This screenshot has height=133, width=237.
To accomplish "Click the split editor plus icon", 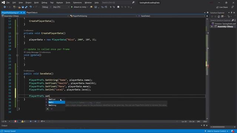I will tap(207, 16).
